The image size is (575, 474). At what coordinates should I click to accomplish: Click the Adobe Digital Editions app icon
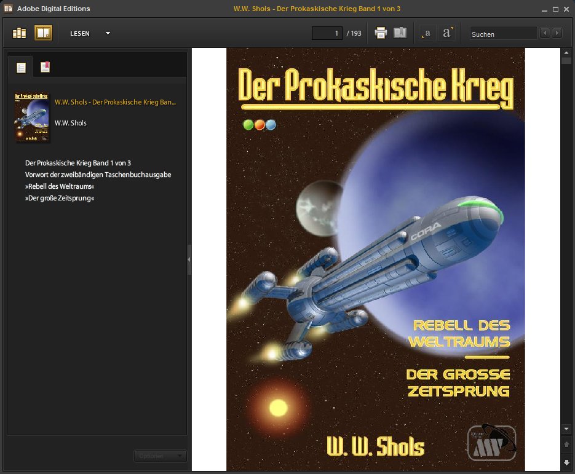[8, 9]
